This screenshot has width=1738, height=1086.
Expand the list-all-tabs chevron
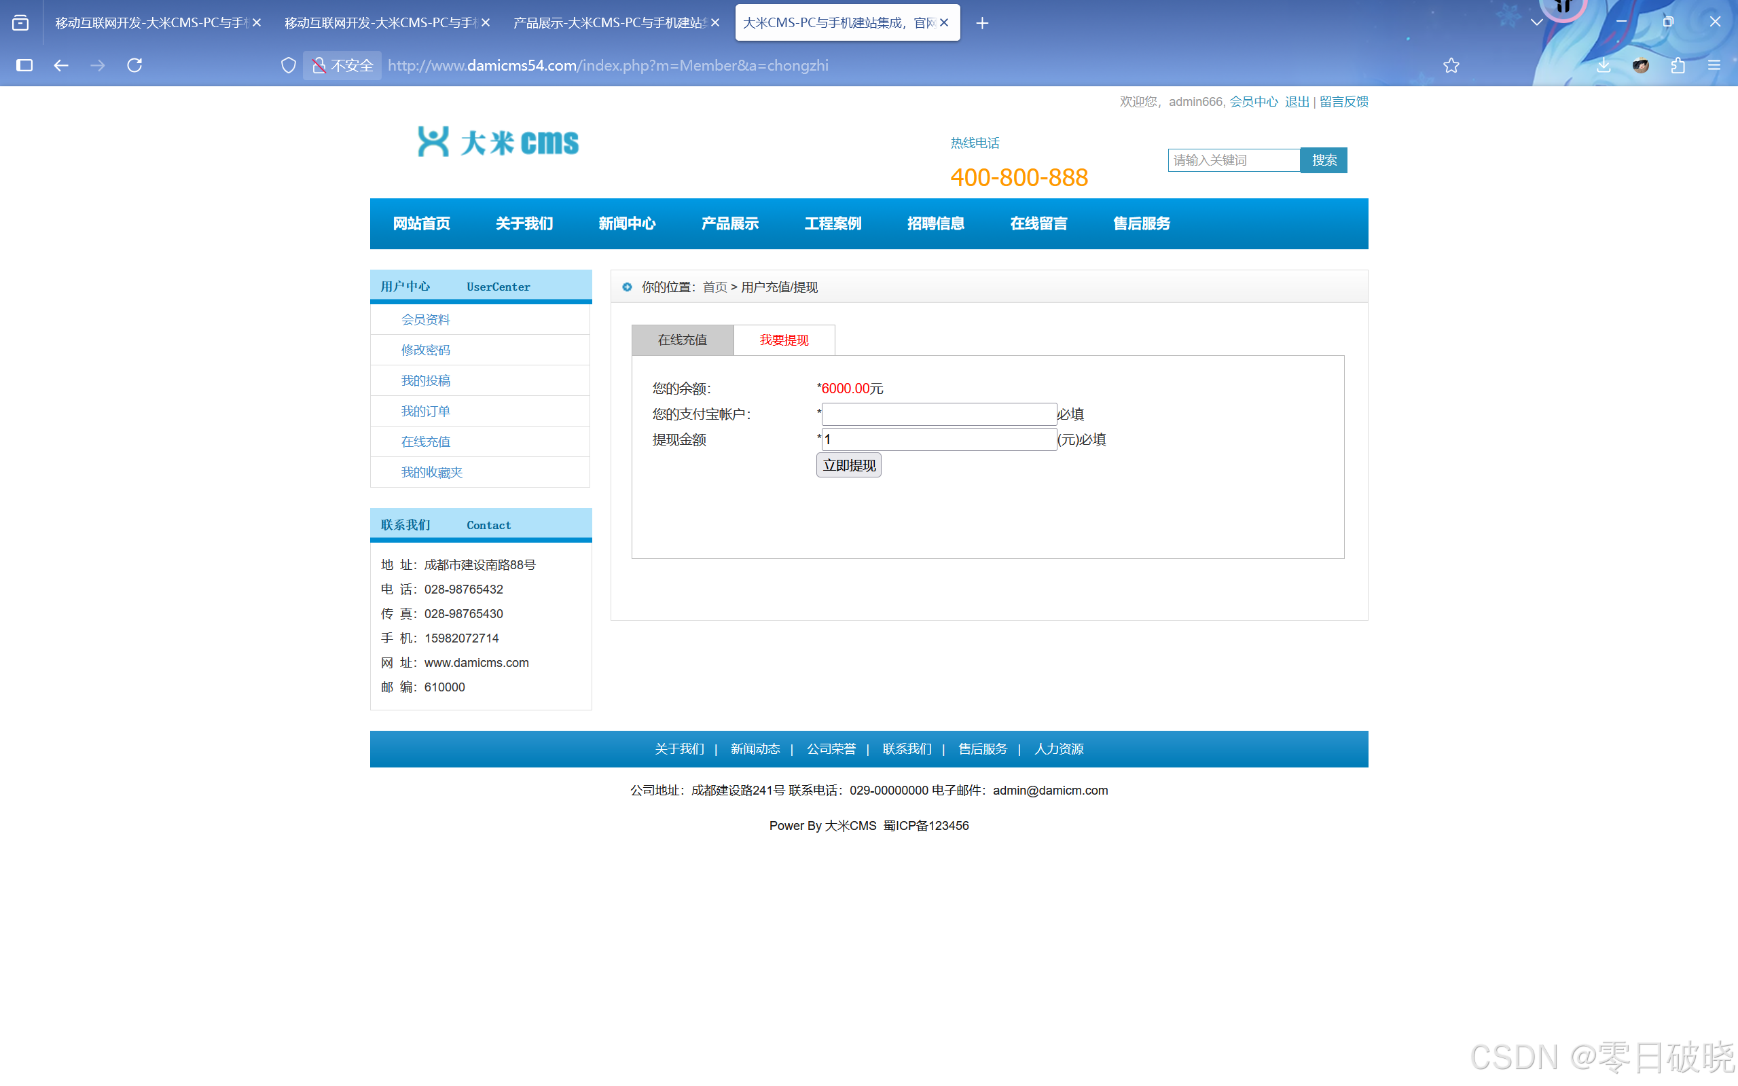click(x=1536, y=22)
